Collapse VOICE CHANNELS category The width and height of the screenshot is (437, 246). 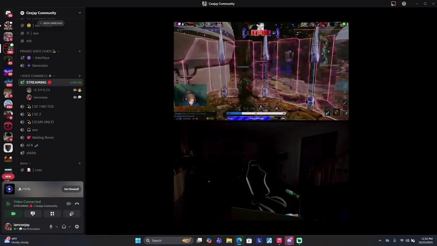pyautogui.click(x=38, y=76)
